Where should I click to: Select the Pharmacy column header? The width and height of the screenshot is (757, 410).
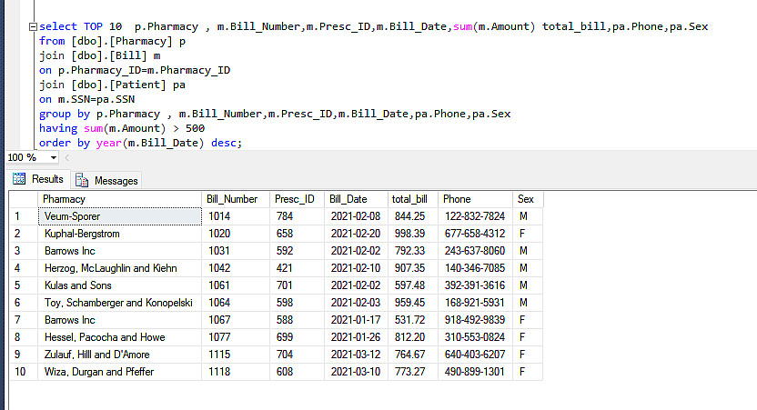click(x=119, y=199)
